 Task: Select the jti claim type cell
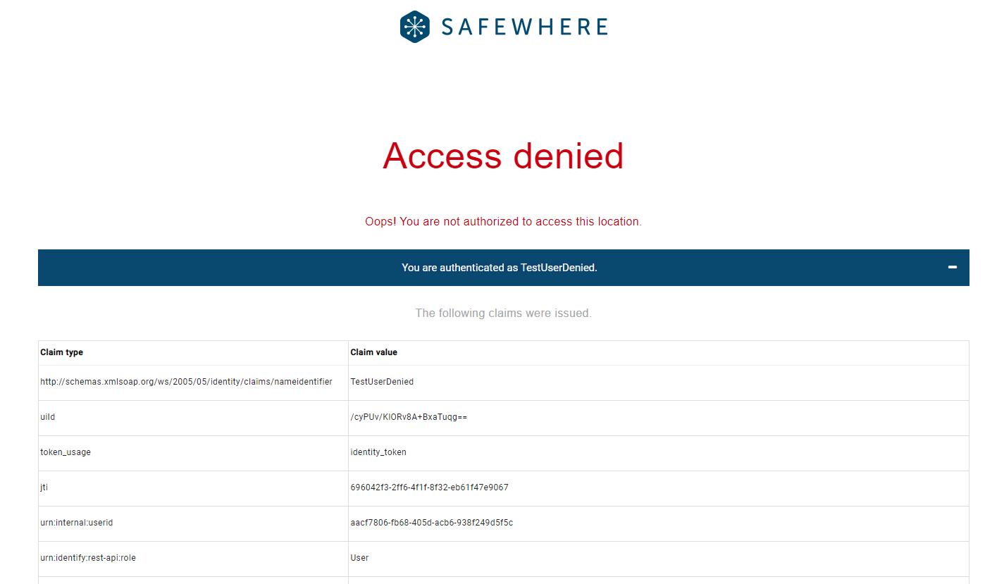click(x=44, y=487)
